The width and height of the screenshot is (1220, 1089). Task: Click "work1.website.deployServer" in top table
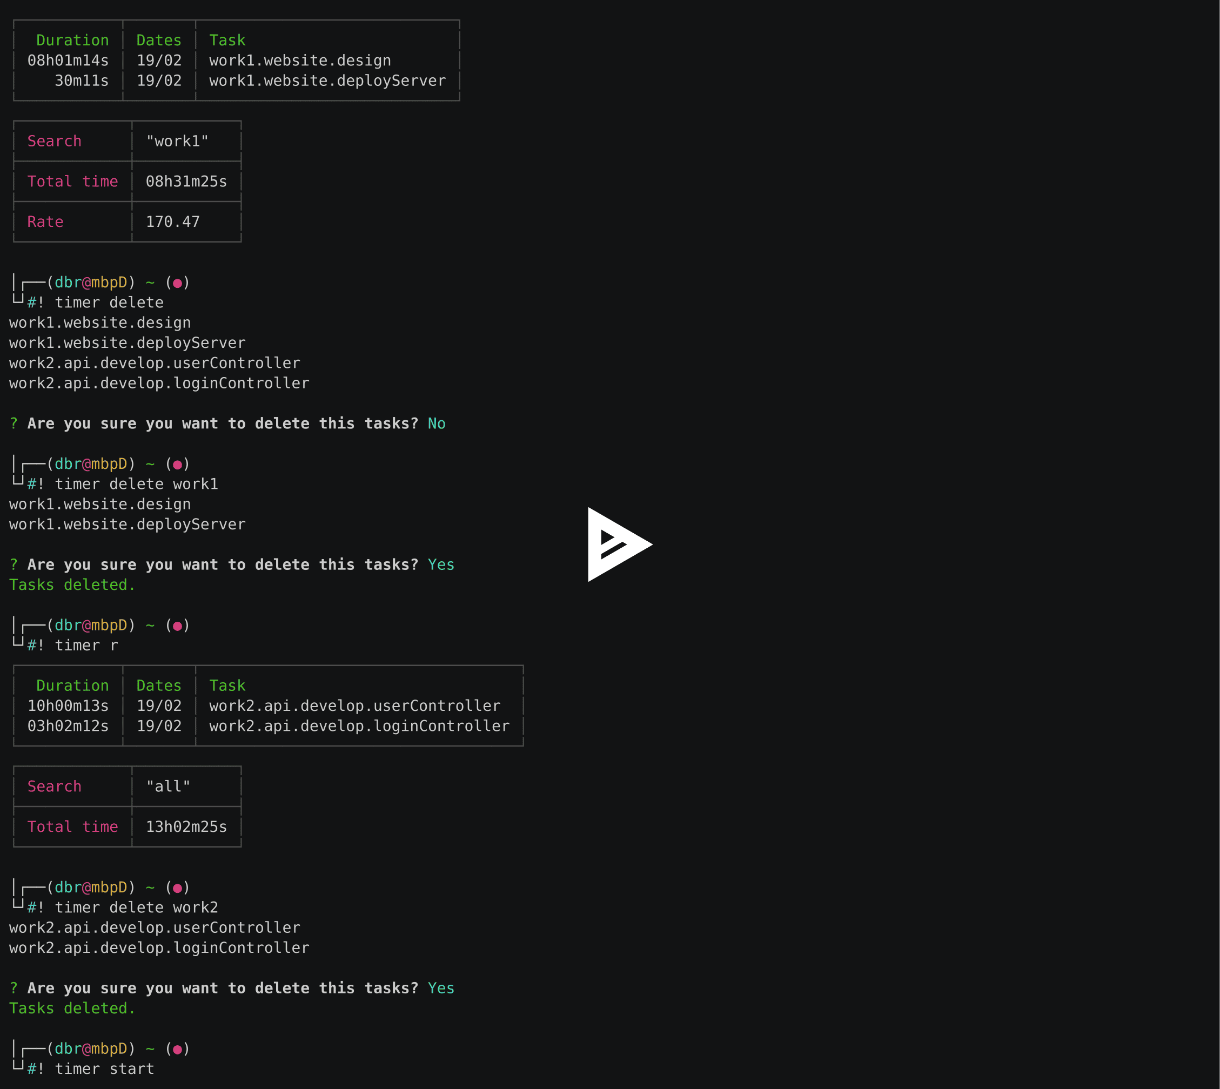click(327, 81)
